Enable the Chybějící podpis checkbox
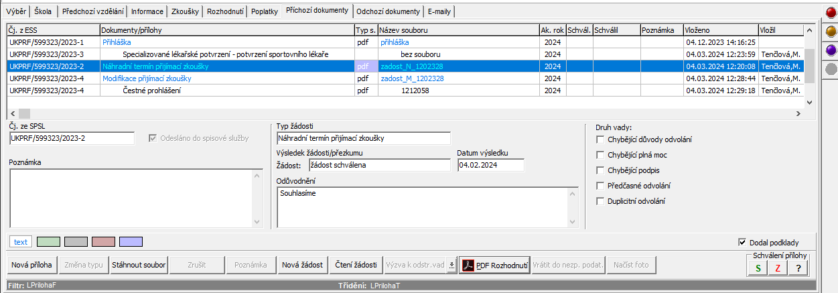The image size is (838, 293). pyautogui.click(x=600, y=170)
